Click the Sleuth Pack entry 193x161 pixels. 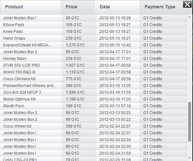point(14,106)
